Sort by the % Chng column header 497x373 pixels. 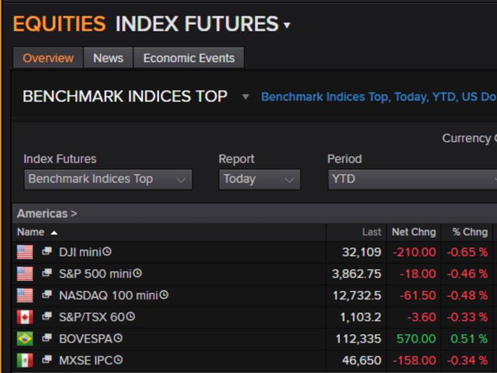pos(470,232)
